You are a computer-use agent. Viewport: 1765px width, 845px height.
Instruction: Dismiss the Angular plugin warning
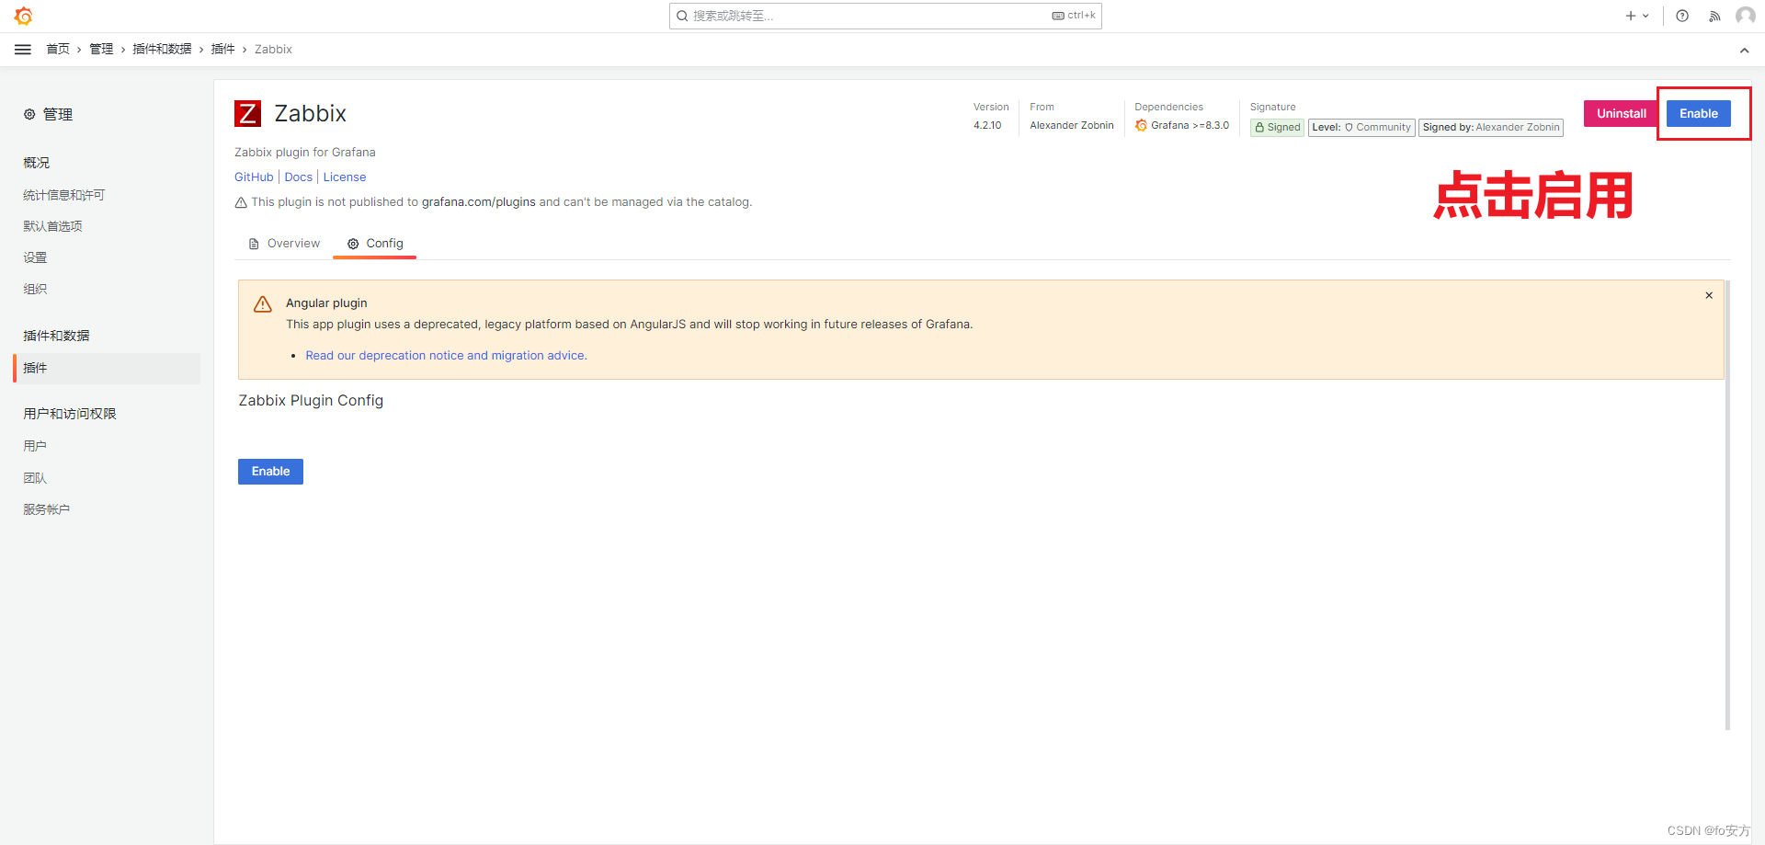[1709, 295]
